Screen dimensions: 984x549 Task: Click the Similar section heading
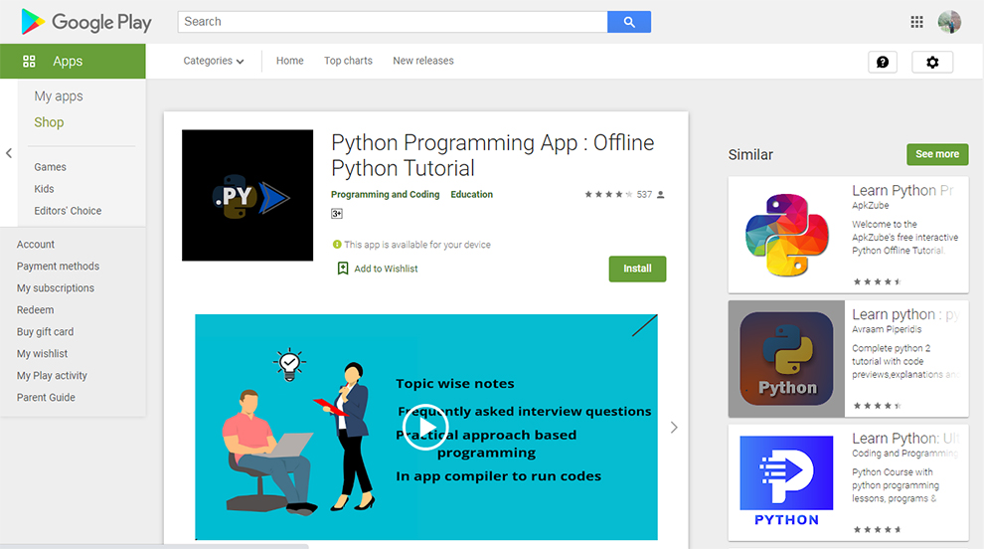coord(750,154)
